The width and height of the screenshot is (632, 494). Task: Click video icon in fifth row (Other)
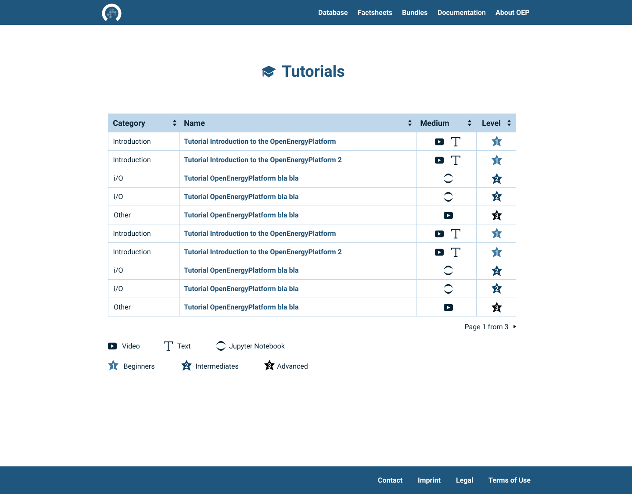click(x=448, y=215)
